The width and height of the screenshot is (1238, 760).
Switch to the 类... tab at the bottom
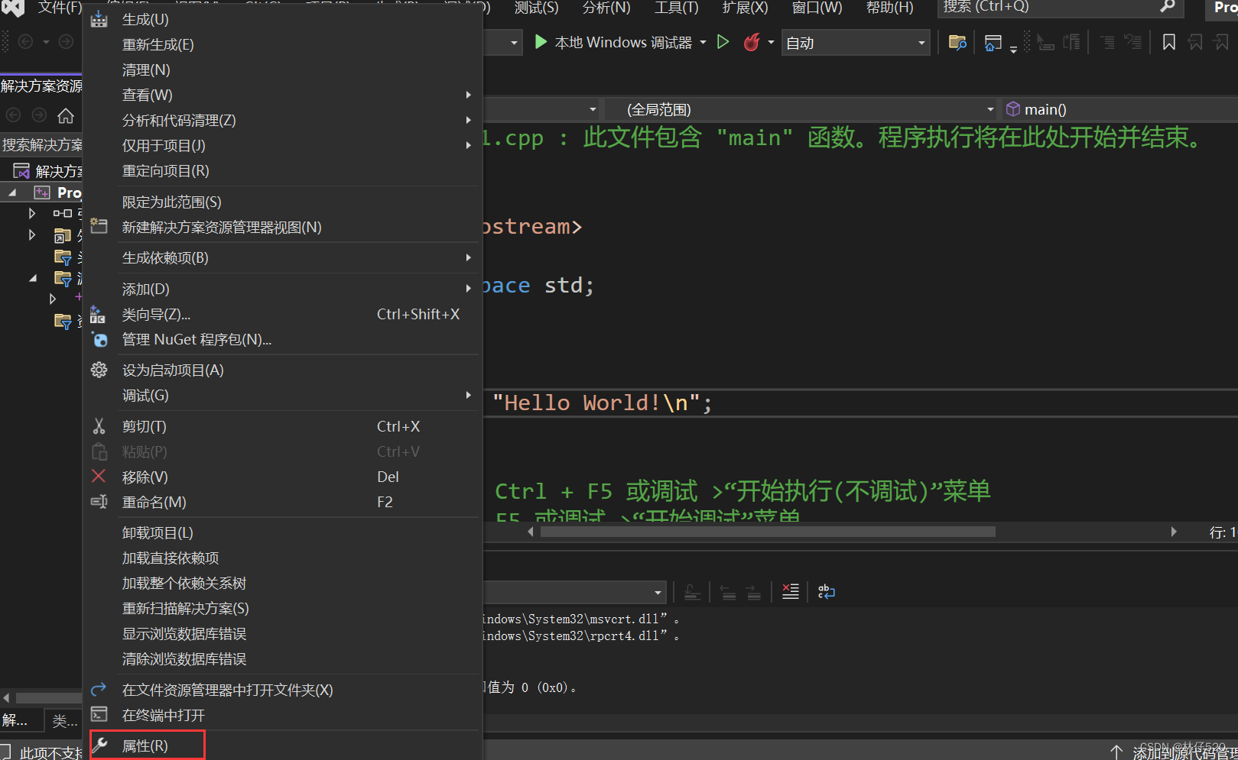click(64, 721)
